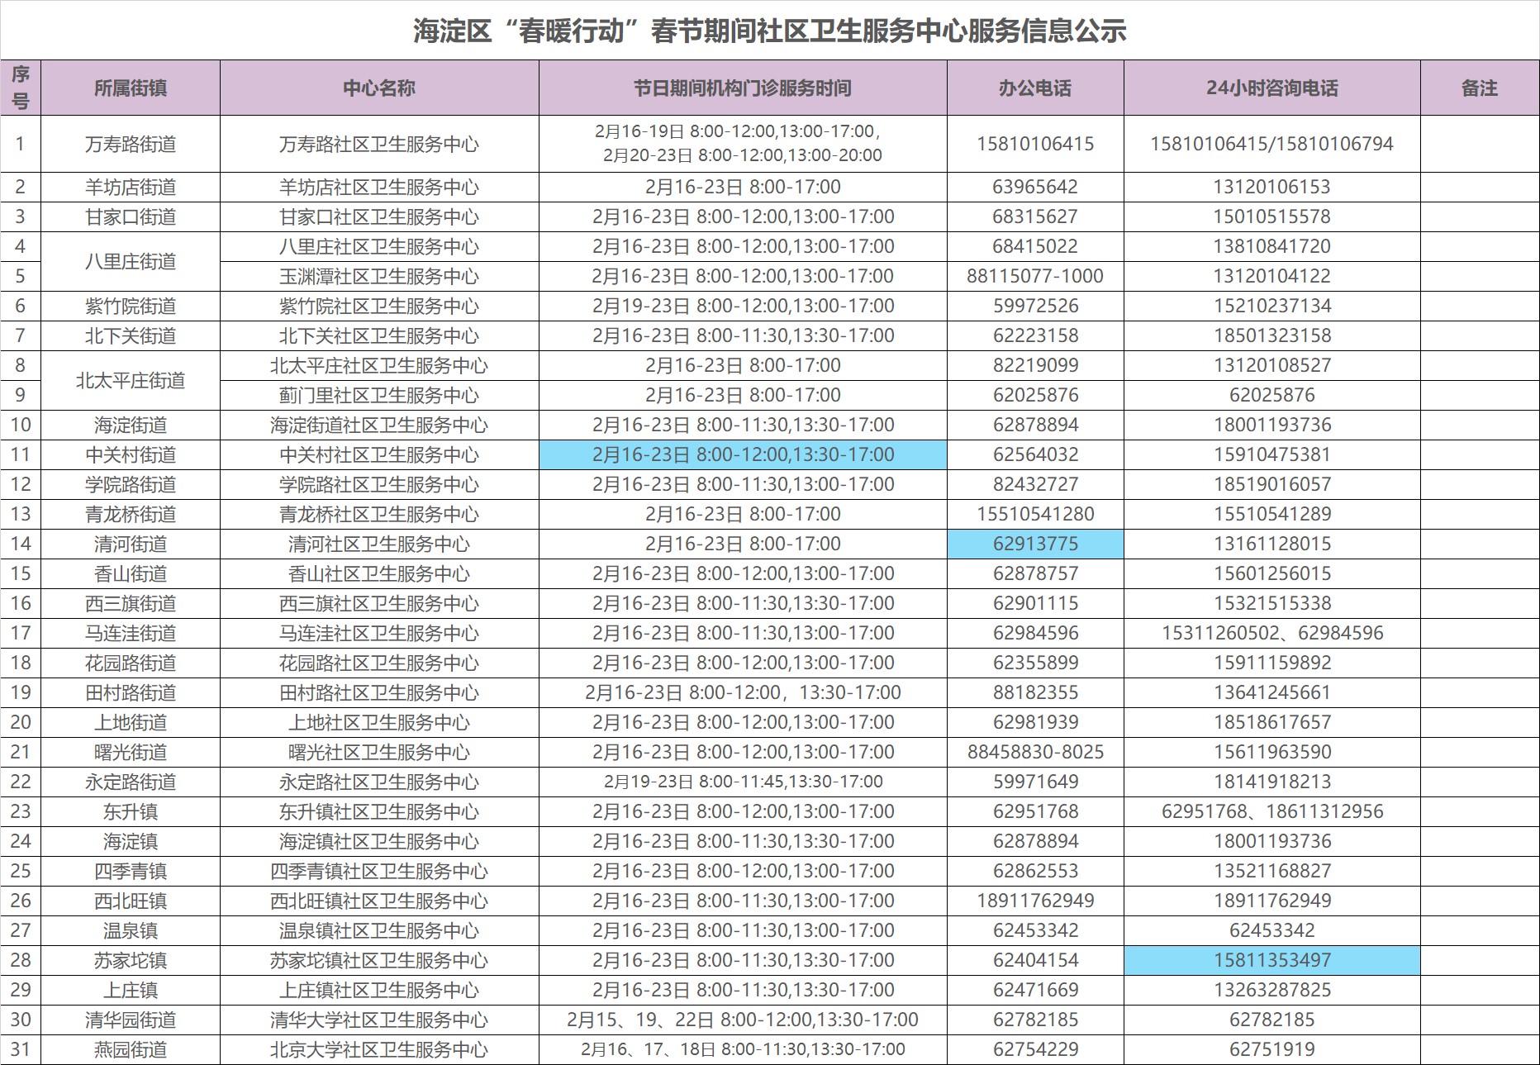
Task: Select the 24小时咨询电话 column header
Action: (1271, 88)
